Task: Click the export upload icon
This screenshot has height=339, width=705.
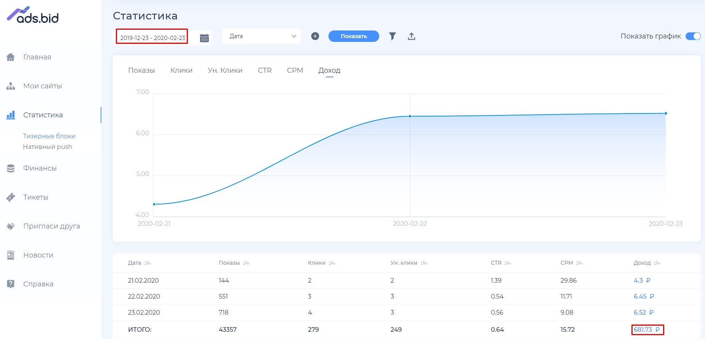Action: [x=411, y=36]
